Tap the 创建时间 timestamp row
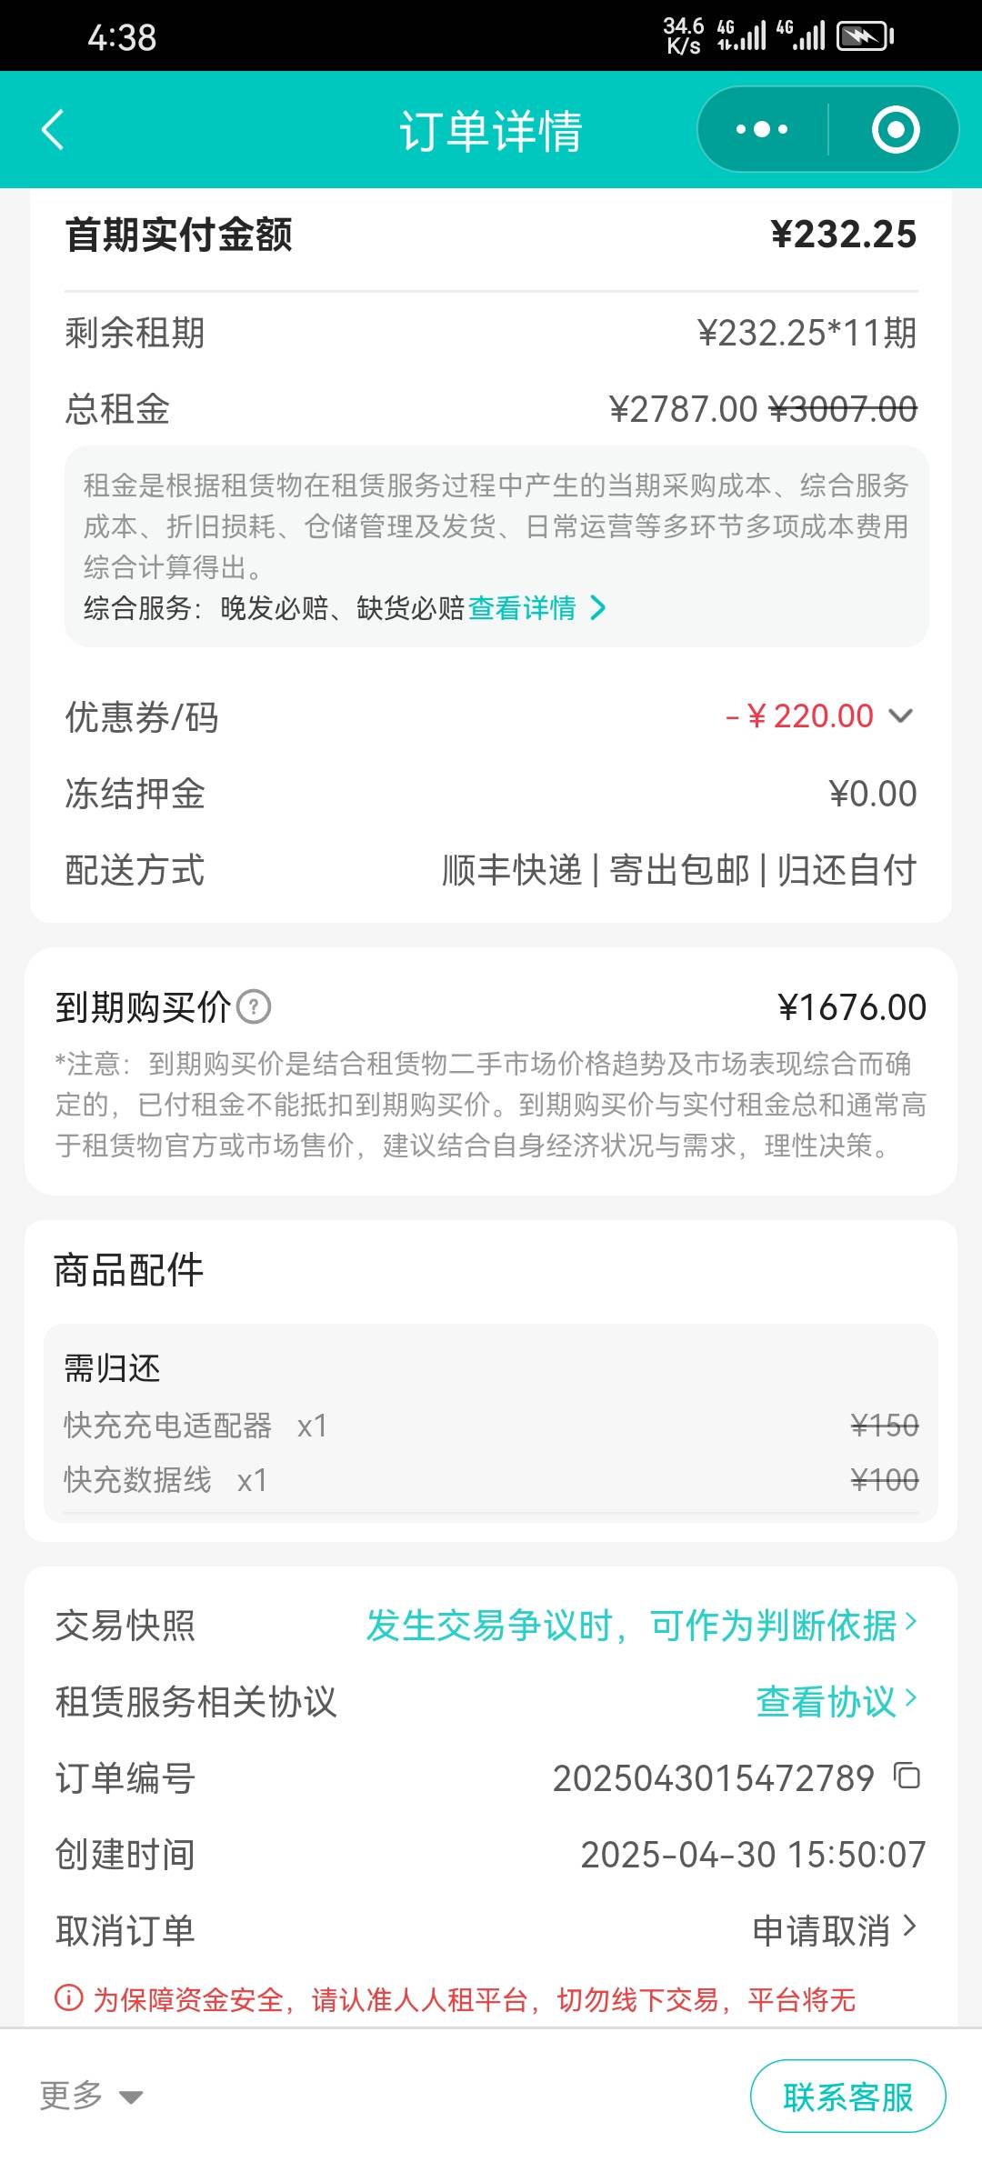Screen dimensions: 982x2182 (x=491, y=1854)
